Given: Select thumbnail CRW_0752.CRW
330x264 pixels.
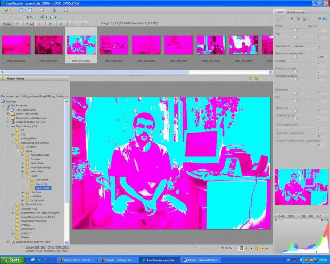Looking at the screenshot, I should (x=49, y=45).
